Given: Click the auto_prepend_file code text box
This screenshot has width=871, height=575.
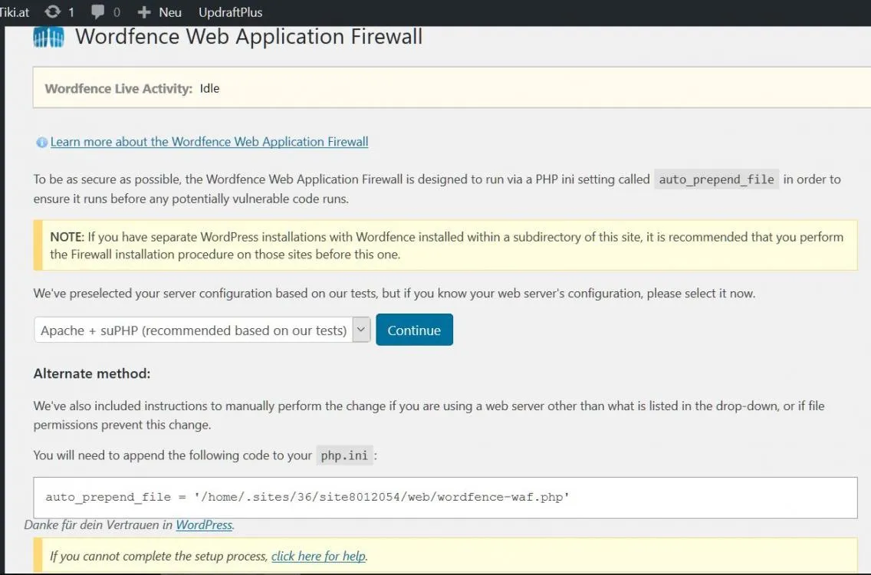Looking at the screenshot, I should 445,498.
